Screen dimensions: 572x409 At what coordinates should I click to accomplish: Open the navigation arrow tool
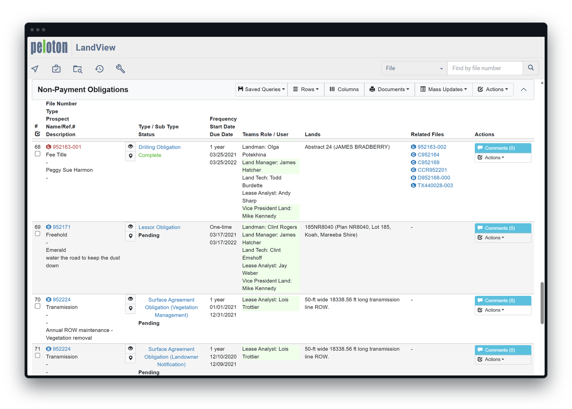tap(35, 69)
